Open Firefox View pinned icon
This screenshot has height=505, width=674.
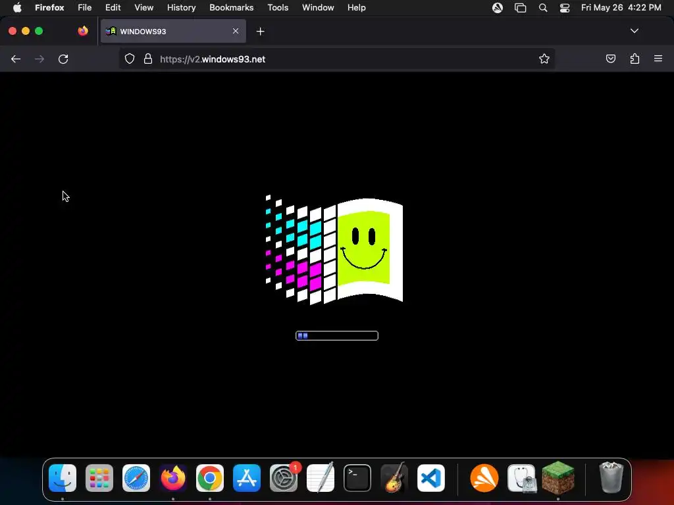coord(83,31)
